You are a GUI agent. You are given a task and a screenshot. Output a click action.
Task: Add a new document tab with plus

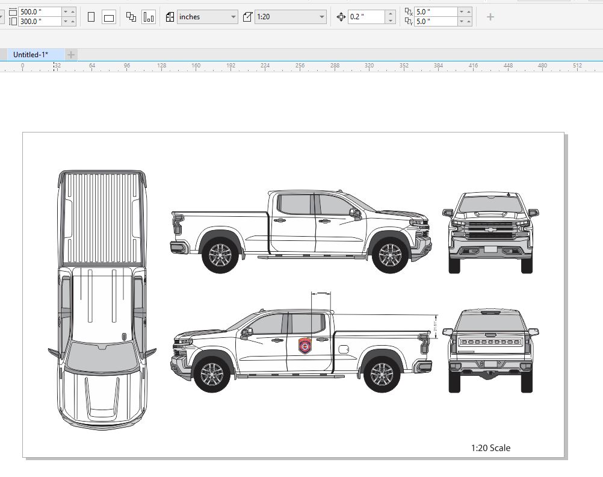71,55
